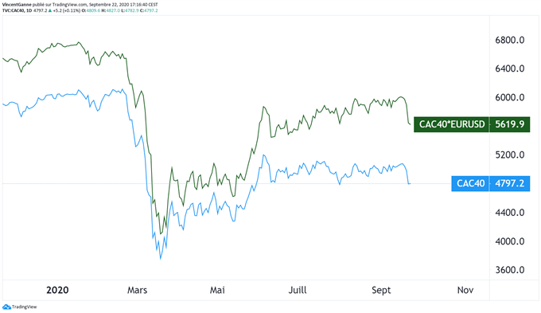The height and width of the screenshot is (313, 541).
Task: Open the TradingView text link at bottom
Action: pyautogui.click(x=24, y=307)
